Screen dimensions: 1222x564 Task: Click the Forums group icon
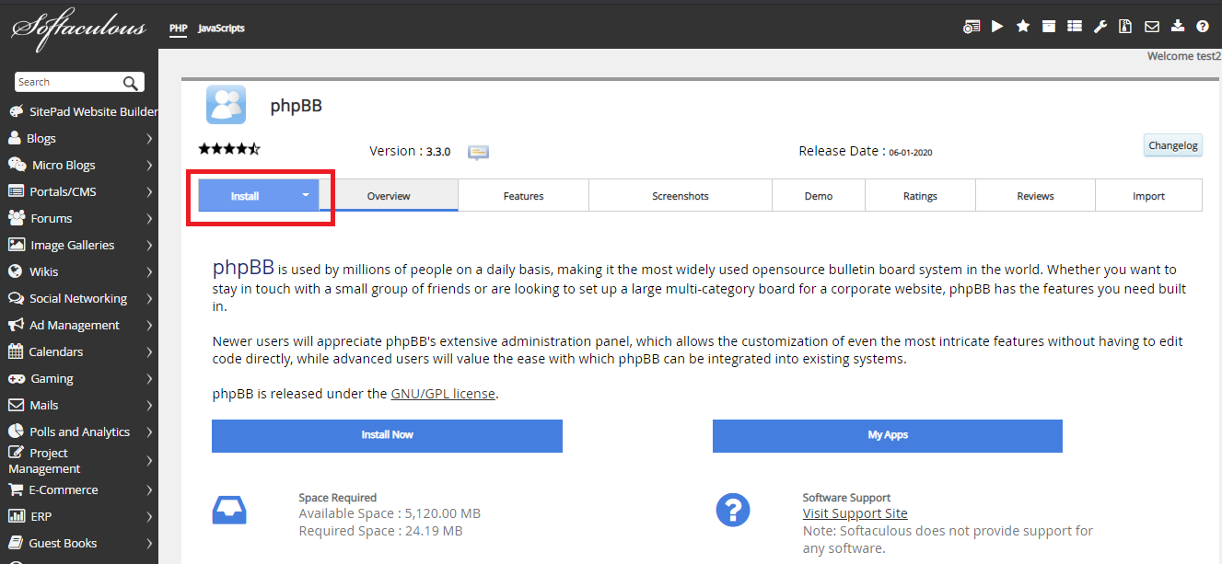point(16,218)
